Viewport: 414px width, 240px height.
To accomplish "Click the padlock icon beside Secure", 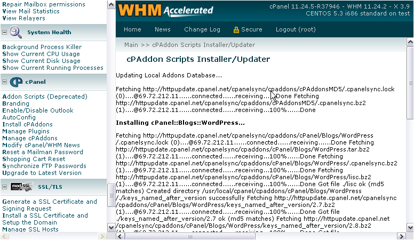I will tap(236, 30).
